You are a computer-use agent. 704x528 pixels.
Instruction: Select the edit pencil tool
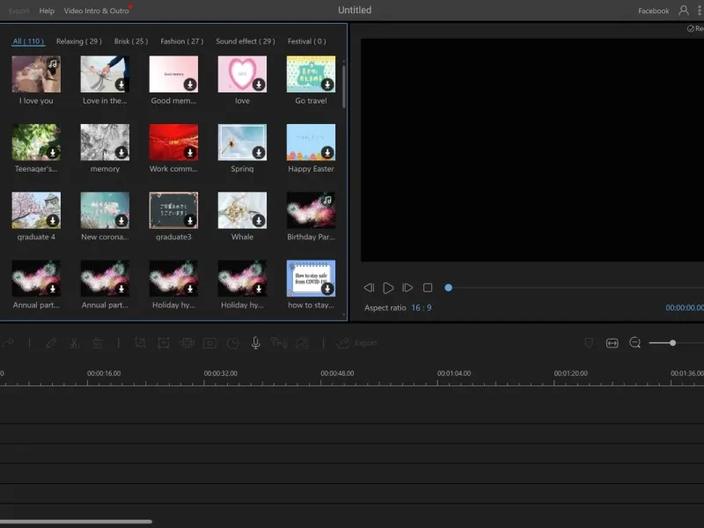(51, 343)
